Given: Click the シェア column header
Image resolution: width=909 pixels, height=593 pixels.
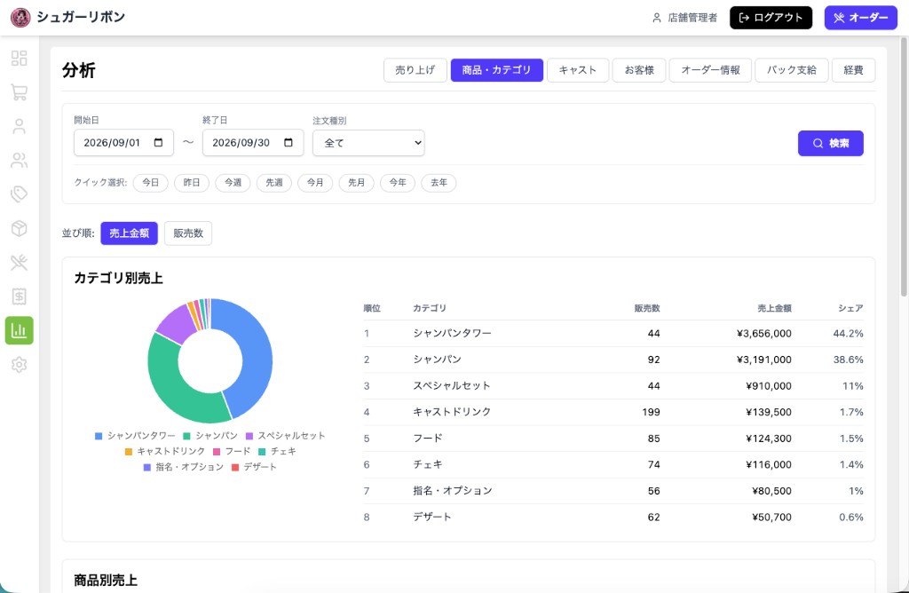Looking at the screenshot, I should (x=850, y=308).
